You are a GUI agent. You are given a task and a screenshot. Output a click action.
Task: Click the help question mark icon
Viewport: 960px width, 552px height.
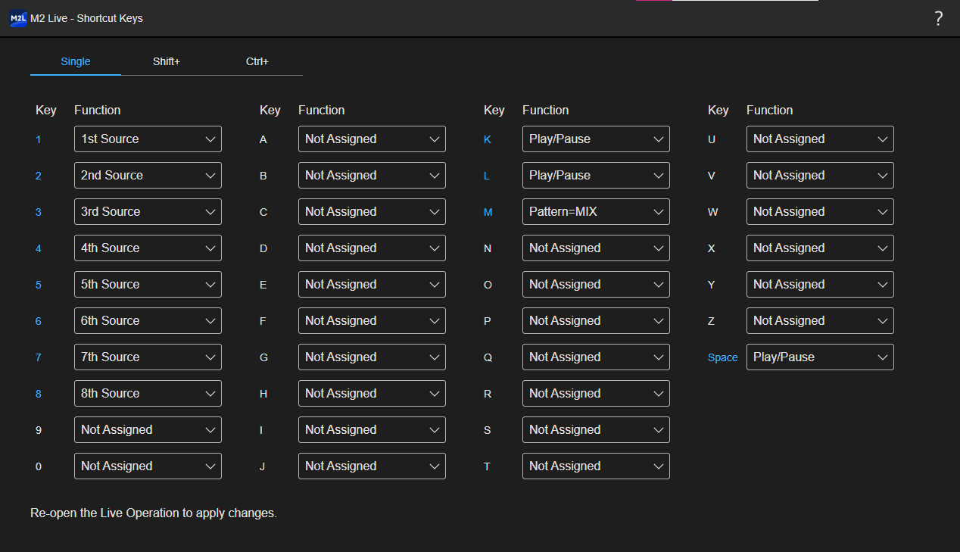[939, 18]
